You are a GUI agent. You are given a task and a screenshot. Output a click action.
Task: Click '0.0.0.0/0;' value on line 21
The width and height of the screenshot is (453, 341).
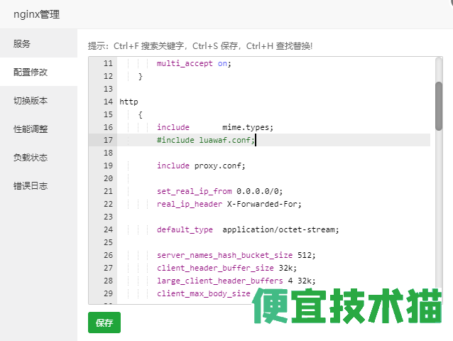(259, 191)
